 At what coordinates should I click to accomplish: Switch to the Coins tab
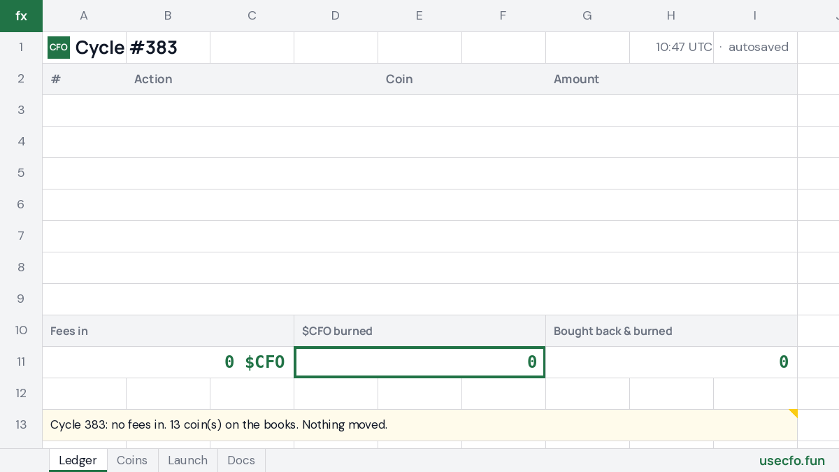132,460
